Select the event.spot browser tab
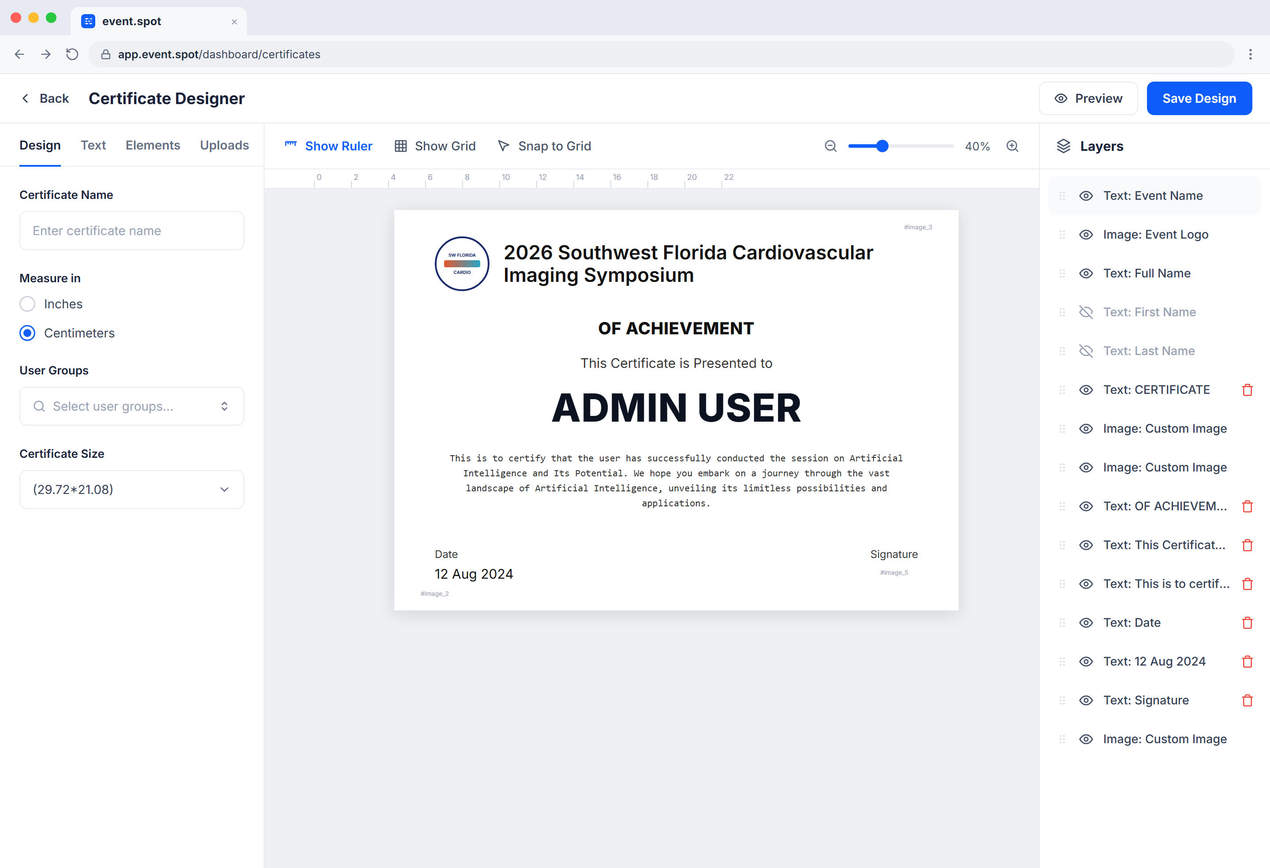Screen dimensions: 1270x868 [x=158, y=21]
